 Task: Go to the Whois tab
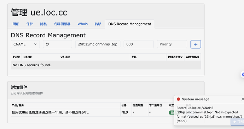pos(83,24)
